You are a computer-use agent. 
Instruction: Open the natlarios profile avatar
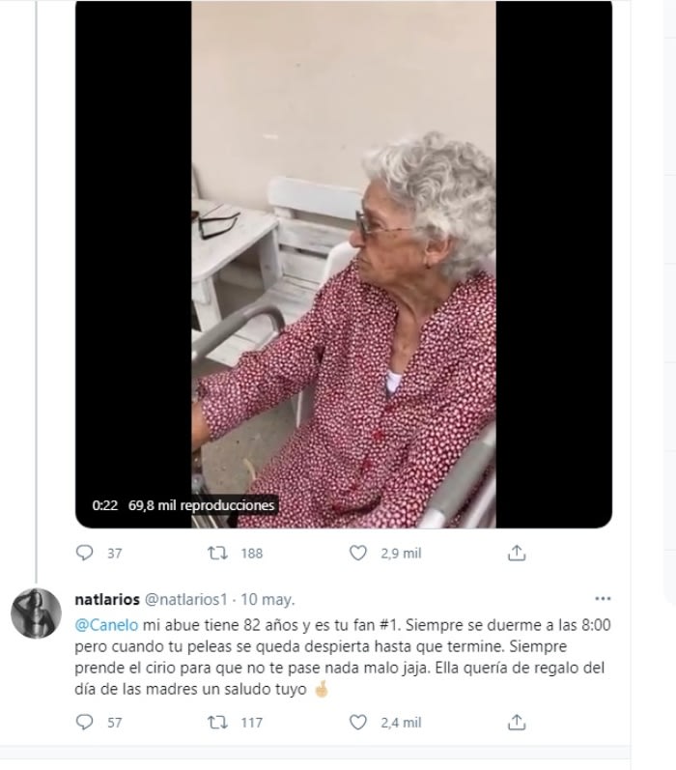(37, 611)
